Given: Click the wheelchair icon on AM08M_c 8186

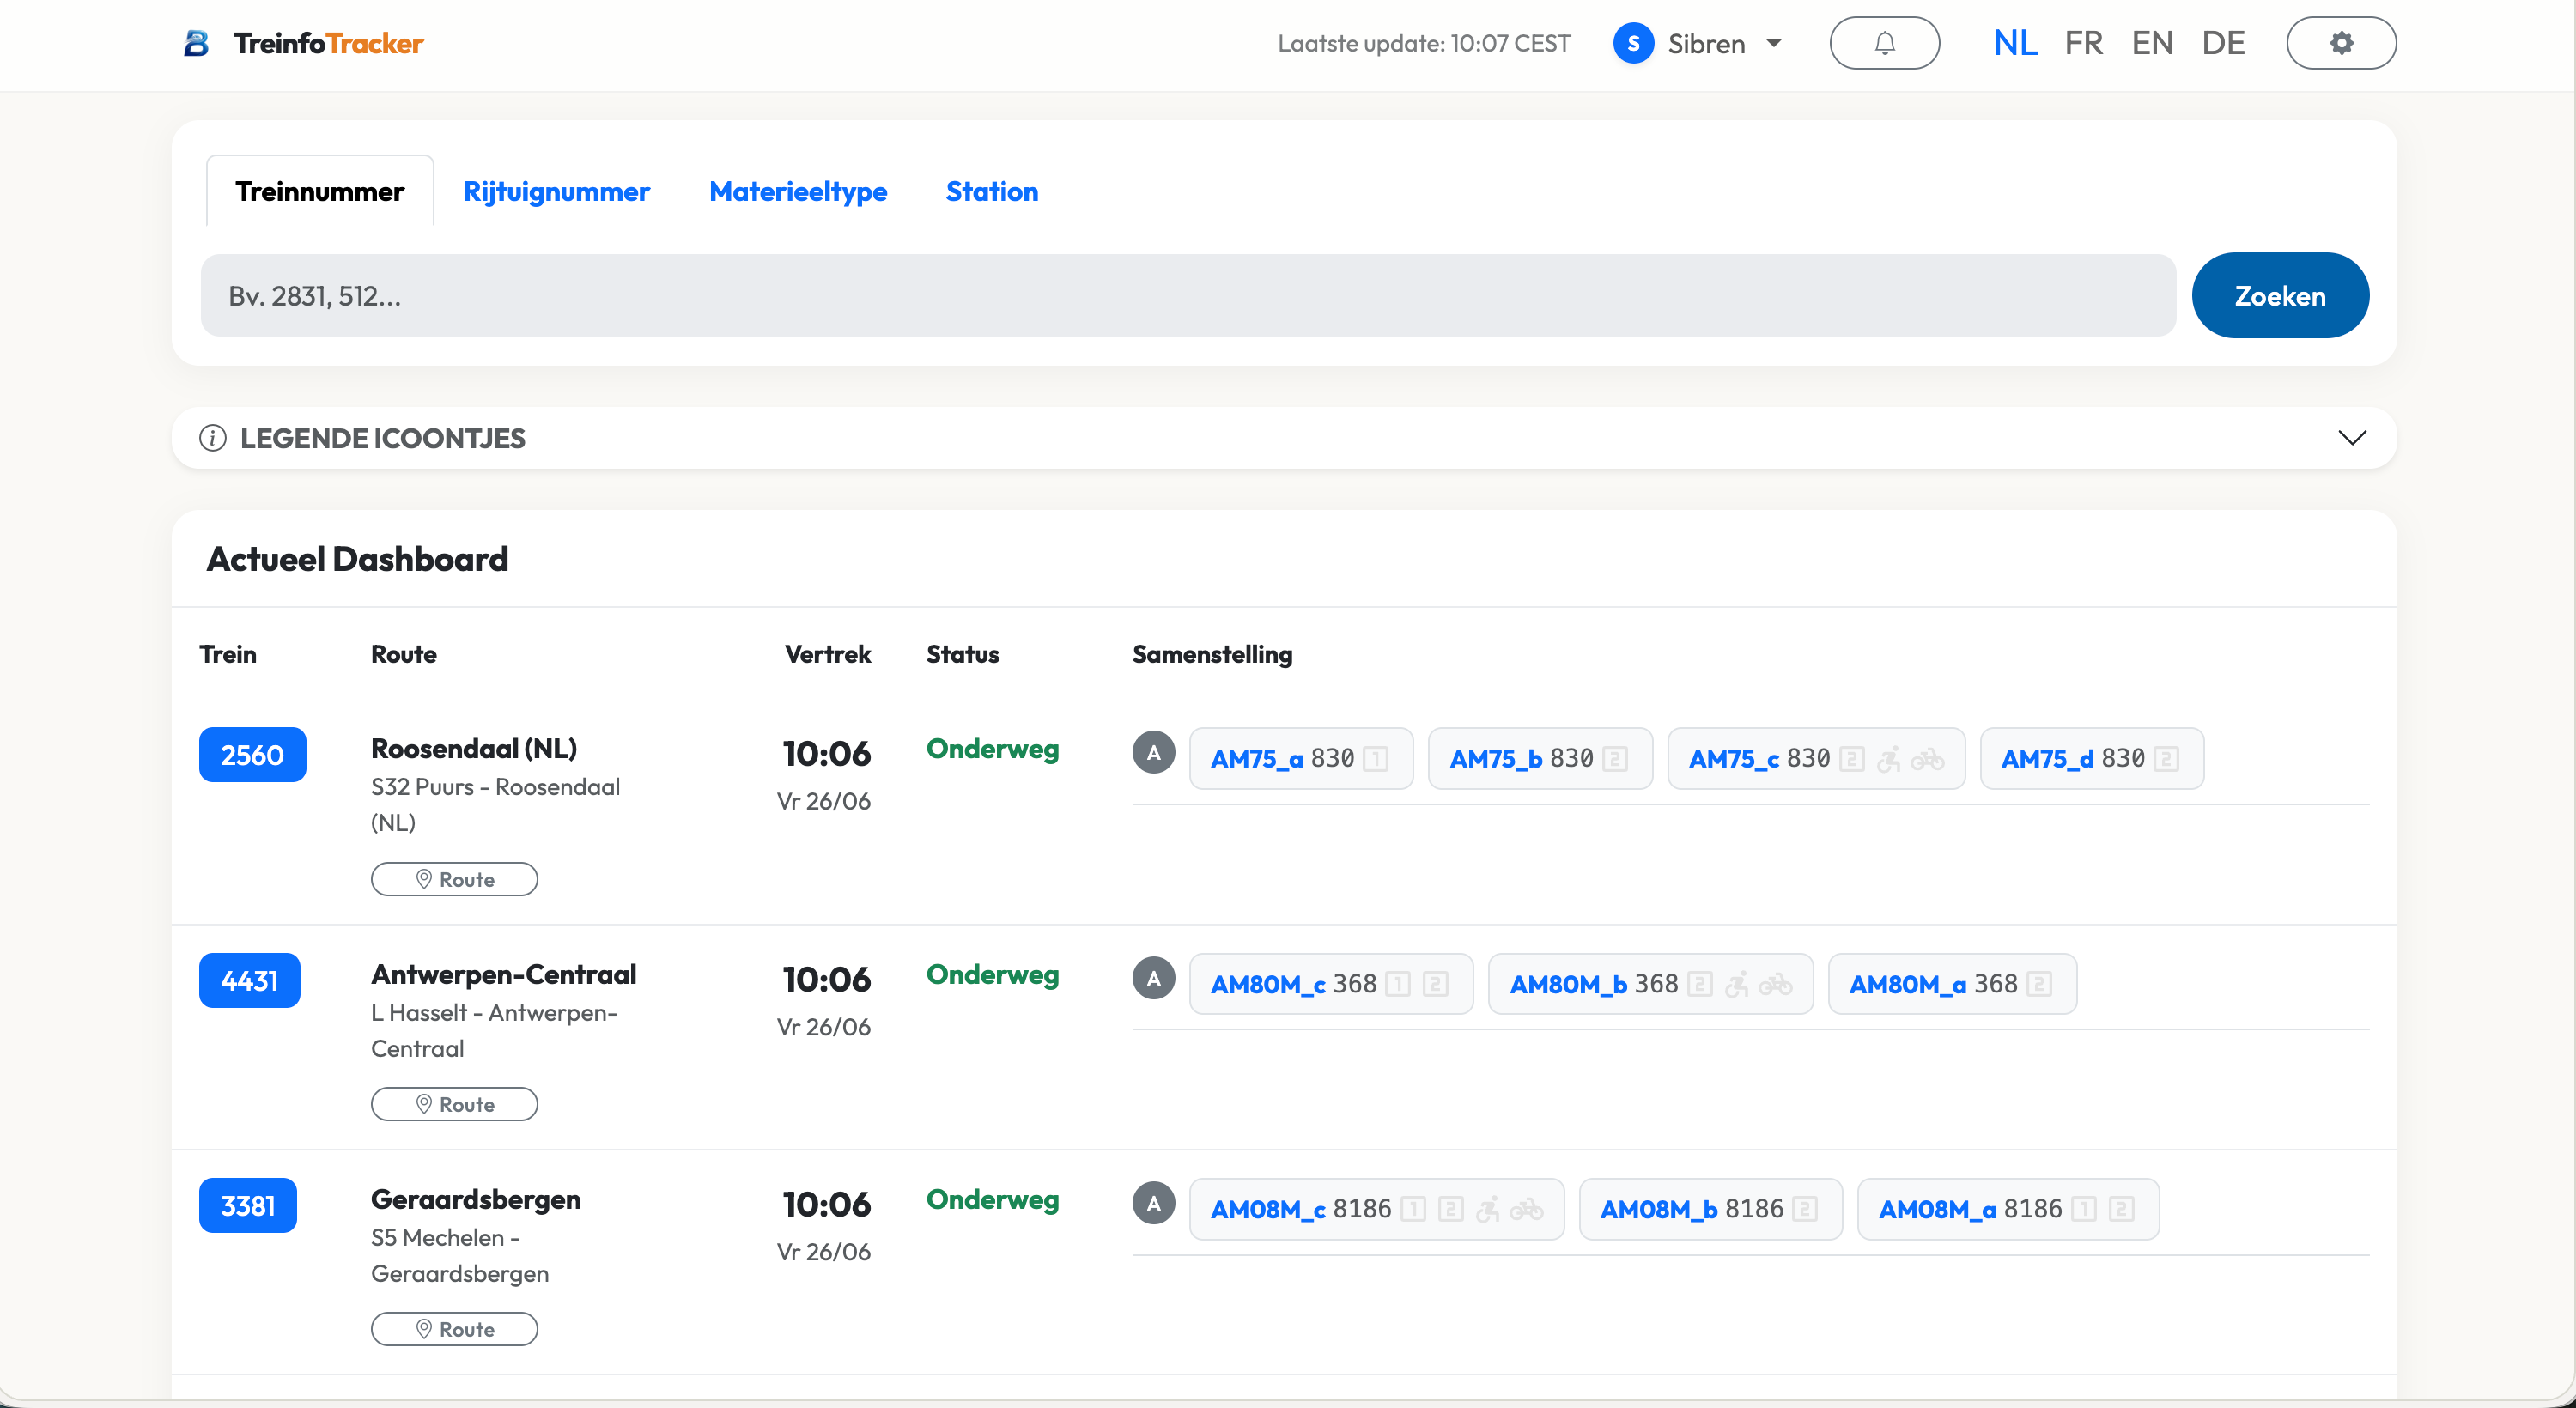Looking at the screenshot, I should tap(1488, 1210).
